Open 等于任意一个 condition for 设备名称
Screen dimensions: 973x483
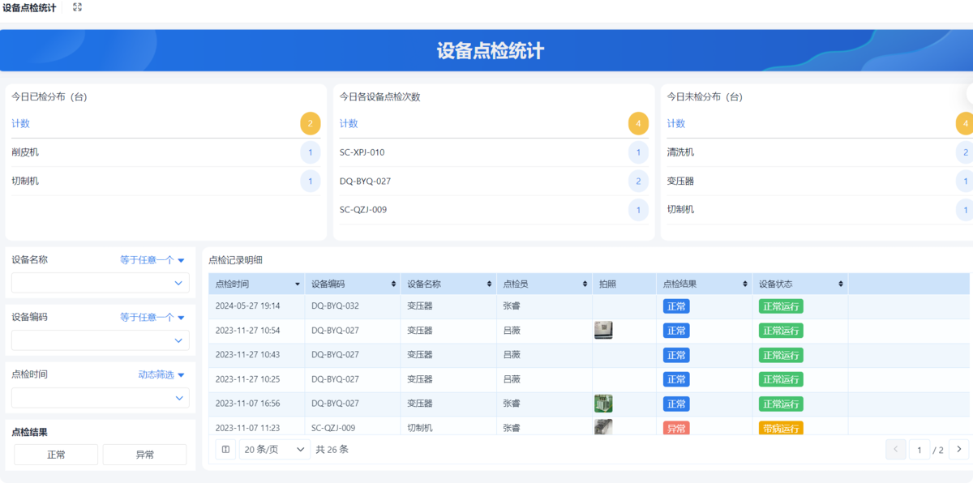tap(152, 260)
